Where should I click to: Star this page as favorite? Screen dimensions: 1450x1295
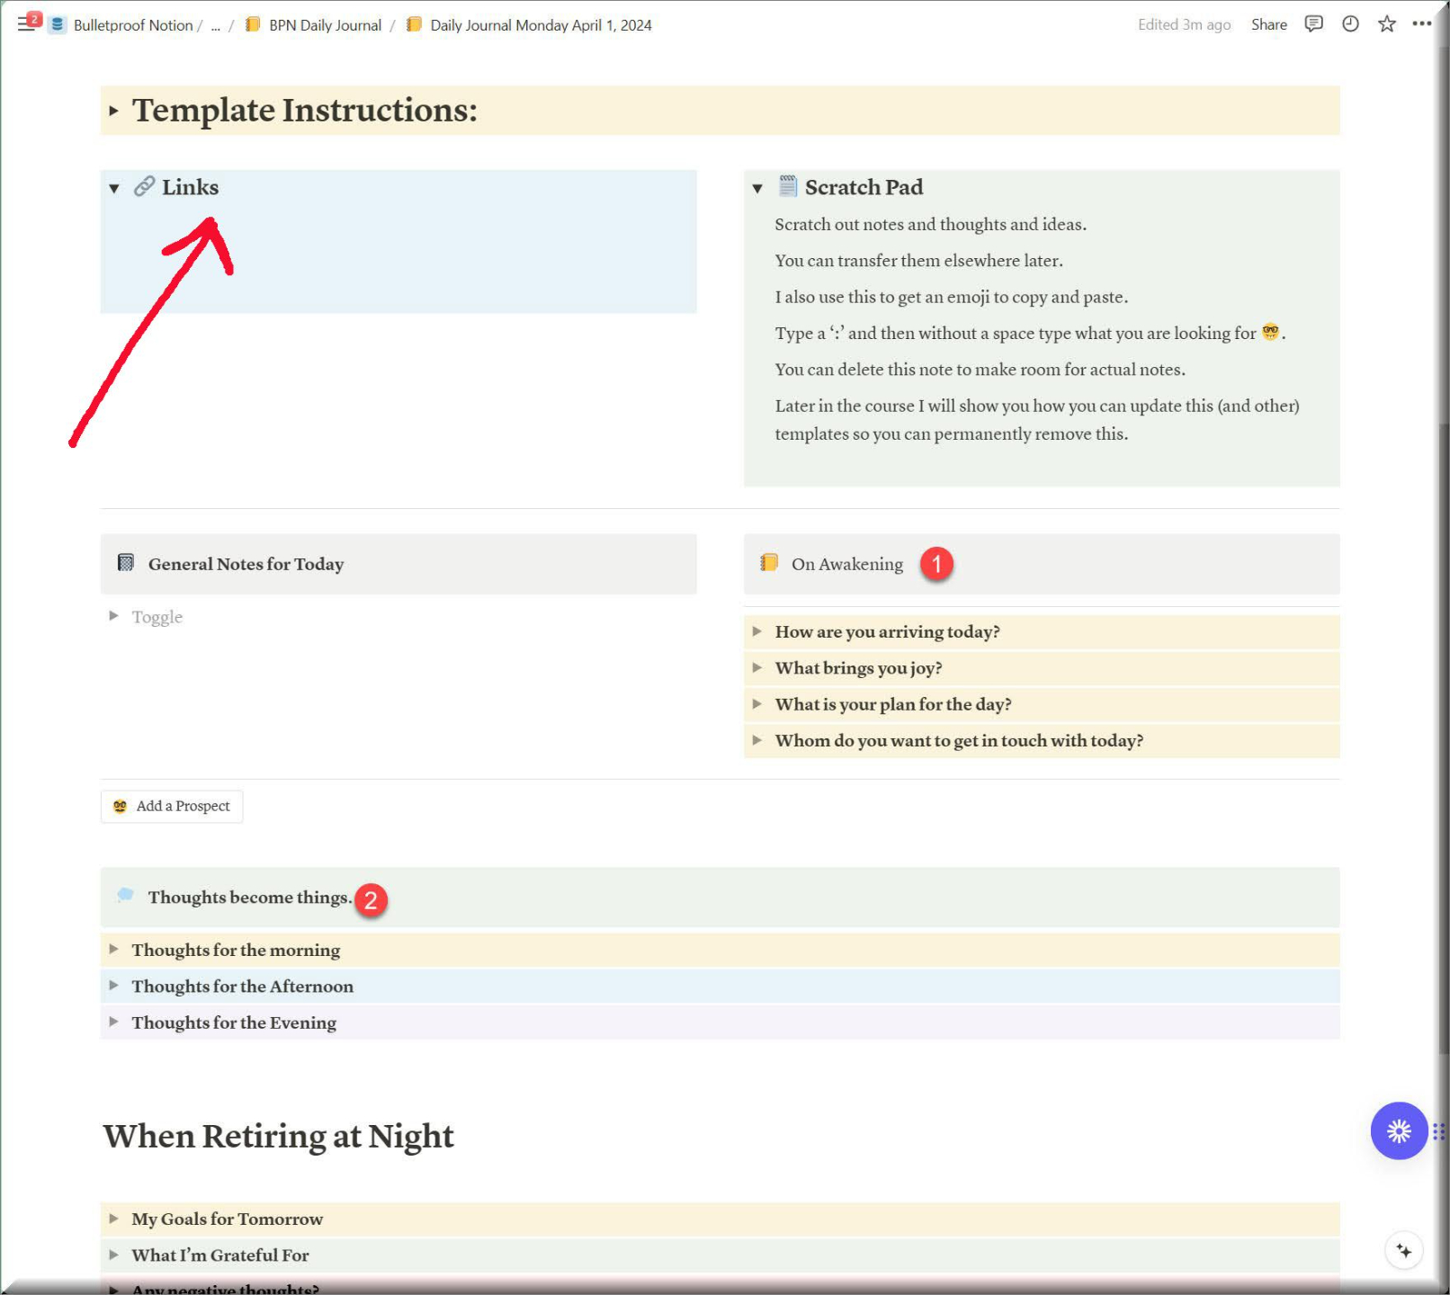pos(1387,24)
